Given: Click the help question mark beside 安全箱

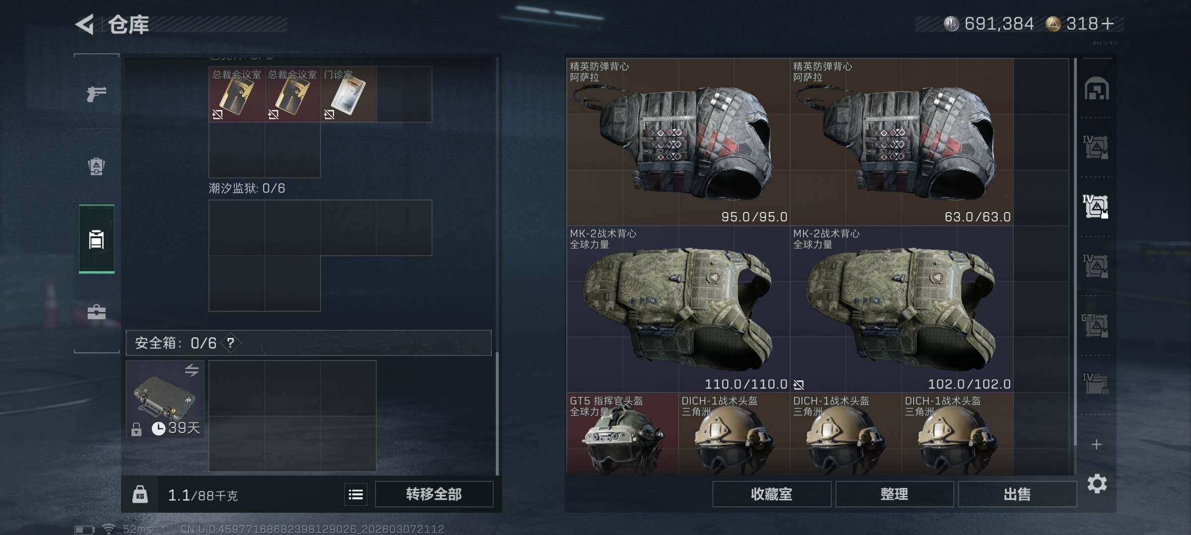Looking at the screenshot, I should (231, 343).
